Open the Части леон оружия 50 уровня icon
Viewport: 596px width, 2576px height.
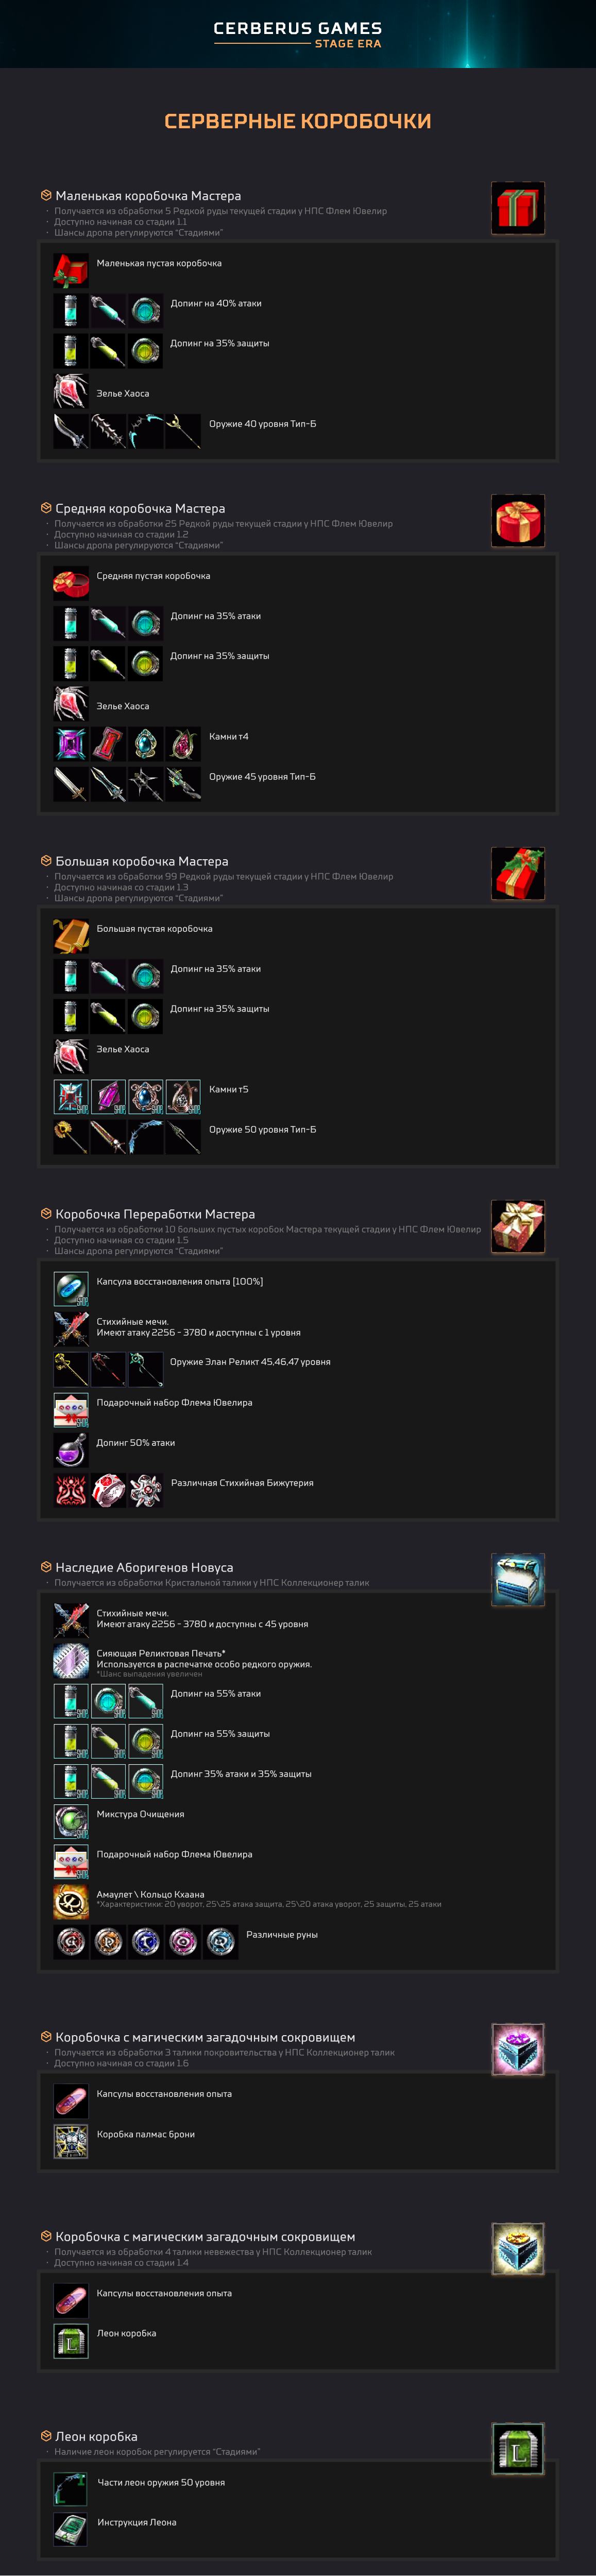71,2489
